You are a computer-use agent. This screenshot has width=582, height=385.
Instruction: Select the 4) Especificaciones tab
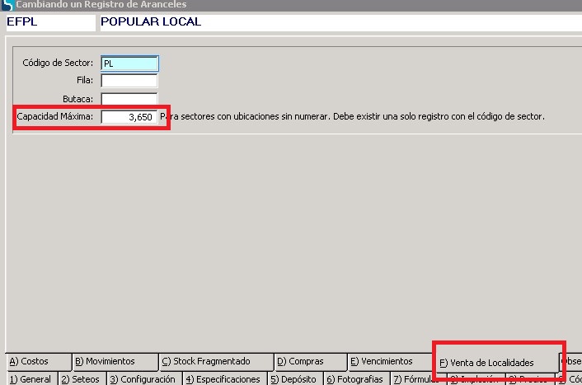223,379
